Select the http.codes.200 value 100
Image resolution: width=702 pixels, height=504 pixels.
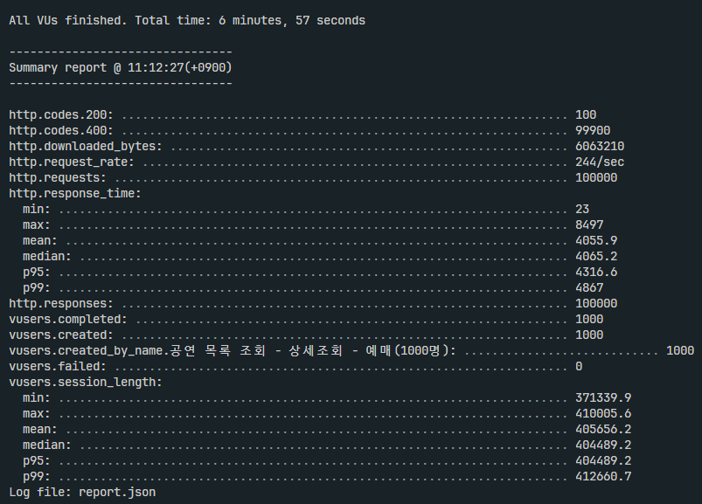tap(586, 115)
